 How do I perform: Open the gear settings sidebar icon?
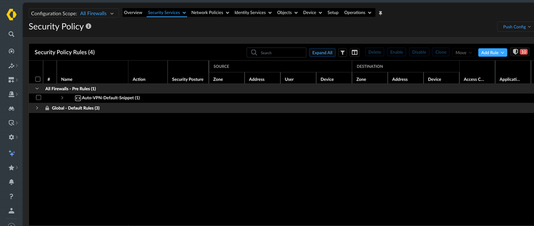pyautogui.click(x=11, y=137)
